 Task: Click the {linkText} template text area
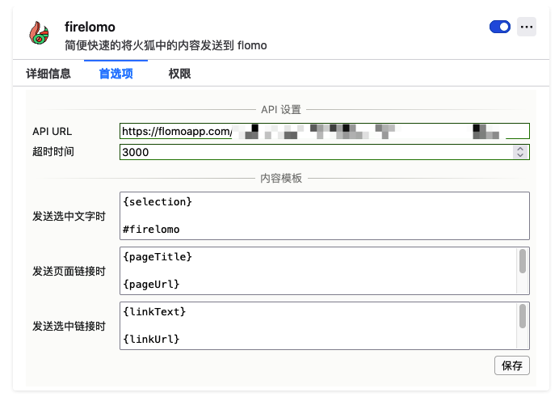click(317, 326)
